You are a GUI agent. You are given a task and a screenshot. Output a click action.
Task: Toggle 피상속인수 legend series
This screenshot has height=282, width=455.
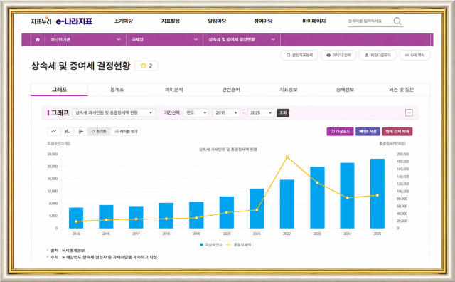pyautogui.click(x=211, y=245)
